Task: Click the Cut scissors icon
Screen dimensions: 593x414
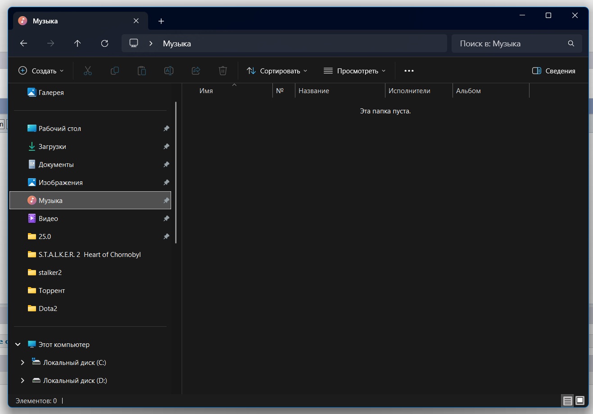Action: [x=88, y=71]
